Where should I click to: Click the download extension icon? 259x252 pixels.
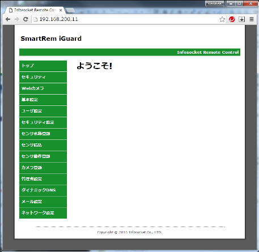241,19
